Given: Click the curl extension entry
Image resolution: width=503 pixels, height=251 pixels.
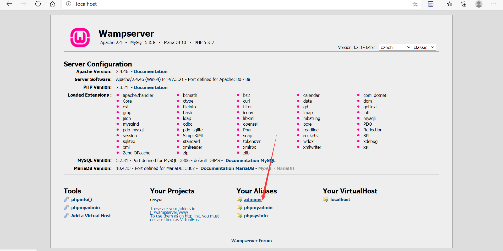Looking at the screenshot, I should (247, 101).
